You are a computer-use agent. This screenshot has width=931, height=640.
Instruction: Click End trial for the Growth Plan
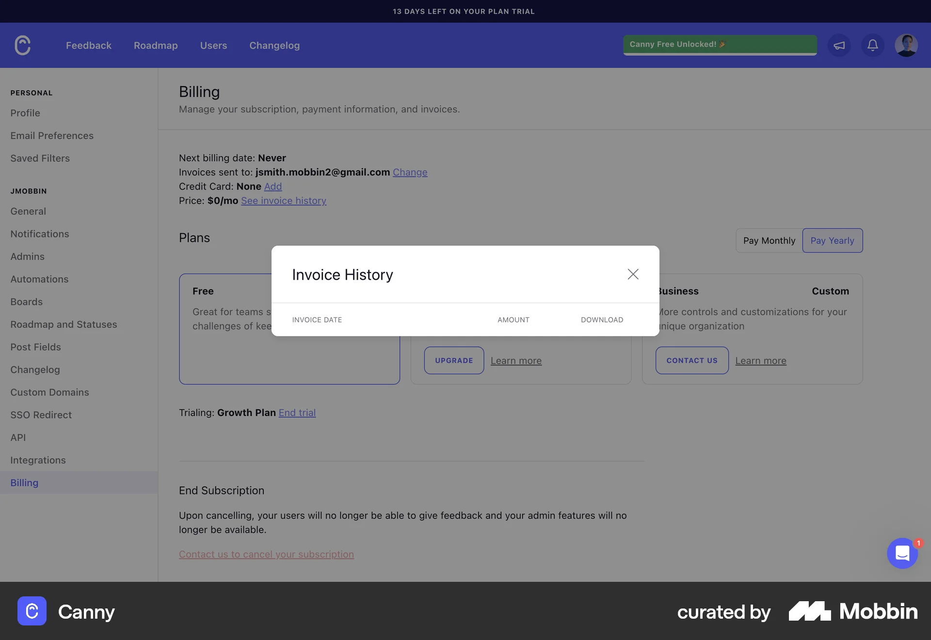(297, 413)
